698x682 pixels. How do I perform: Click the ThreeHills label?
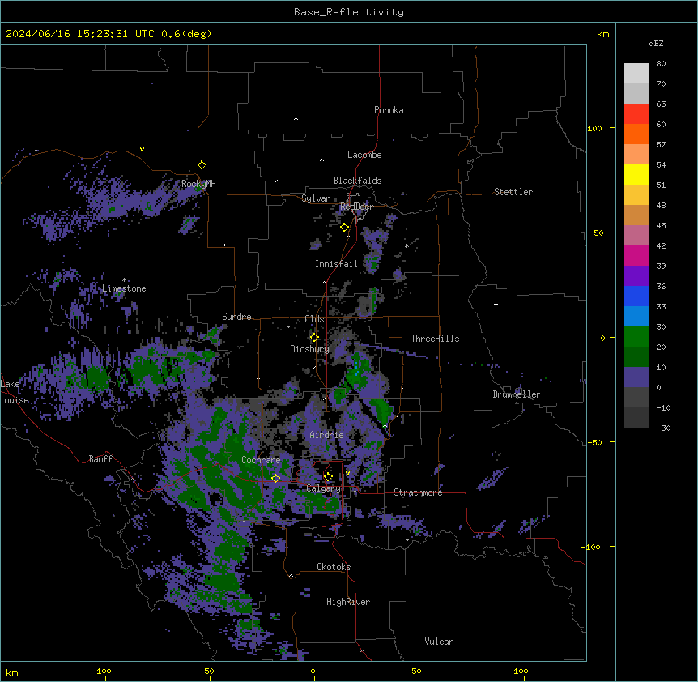point(435,339)
